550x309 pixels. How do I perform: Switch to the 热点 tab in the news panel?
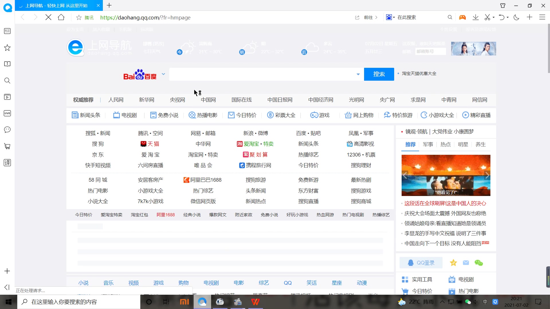(445, 144)
